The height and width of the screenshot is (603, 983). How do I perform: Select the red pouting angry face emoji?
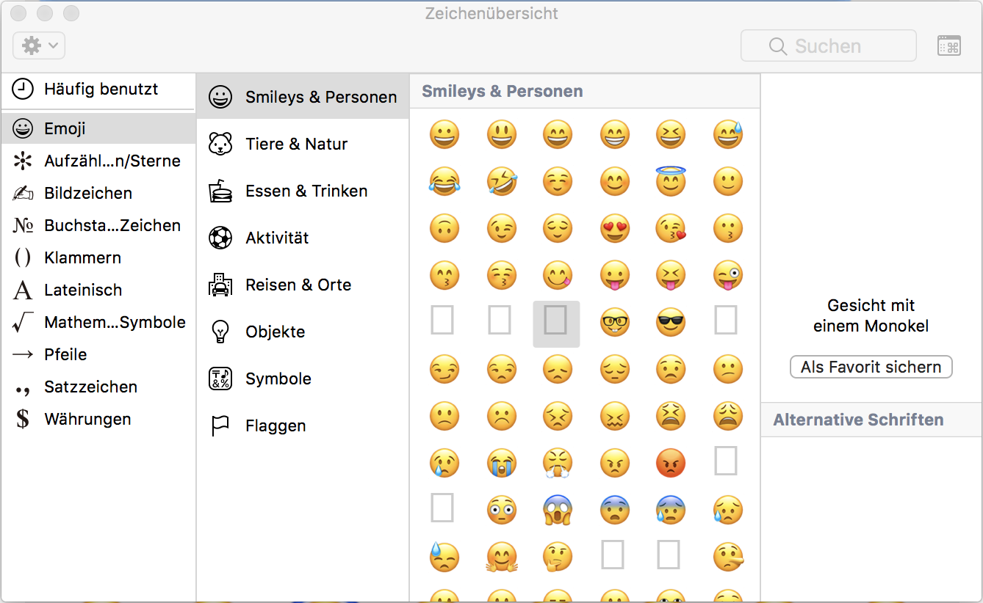point(670,463)
